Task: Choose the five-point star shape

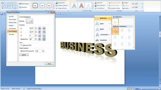Action: tap(15, 8)
